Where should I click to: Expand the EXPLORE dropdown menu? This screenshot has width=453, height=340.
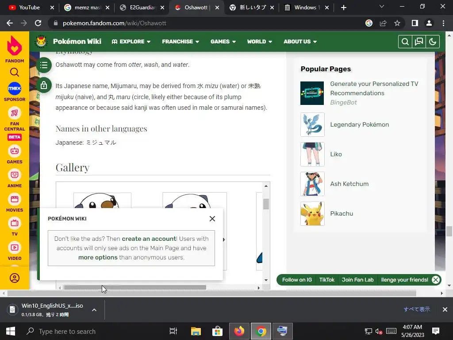click(131, 42)
